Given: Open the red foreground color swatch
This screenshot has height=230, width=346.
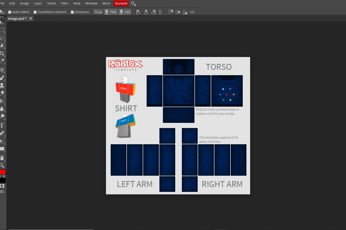Looking at the screenshot, I should point(3,172).
